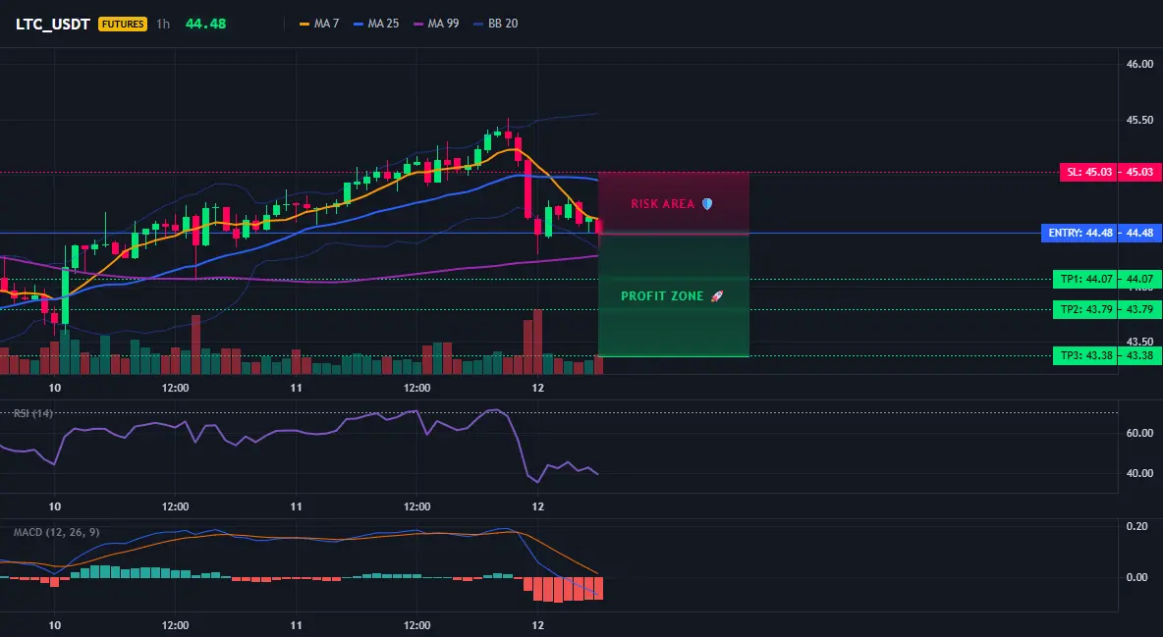
Task: Click the PROFIT ZONE text
Action: [662, 295]
